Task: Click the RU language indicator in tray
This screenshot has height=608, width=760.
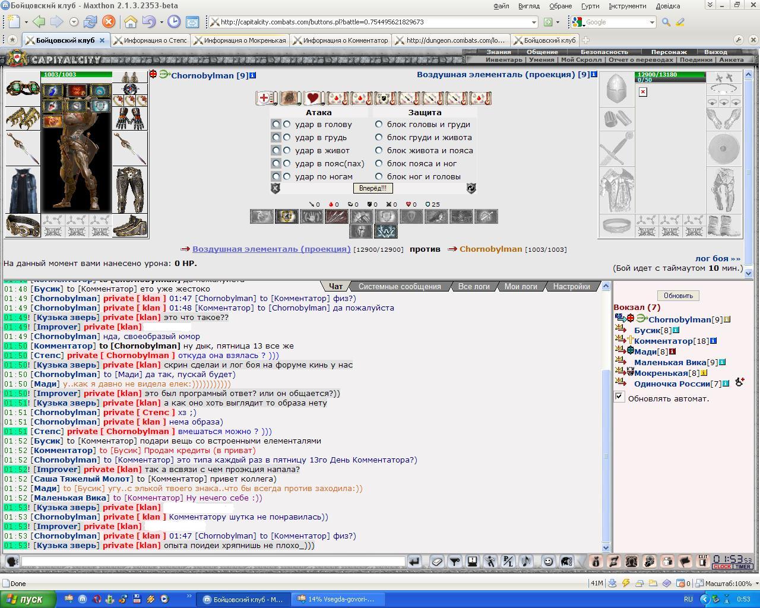Action: pyautogui.click(x=688, y=599)
